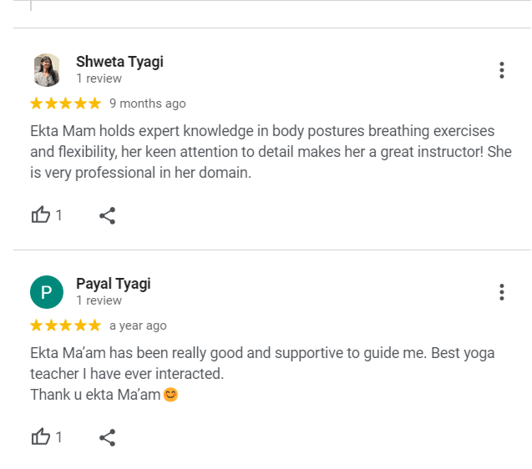
Task: Like Payal Tyagi's review with thumbs-up
Action: pos(40,436)
